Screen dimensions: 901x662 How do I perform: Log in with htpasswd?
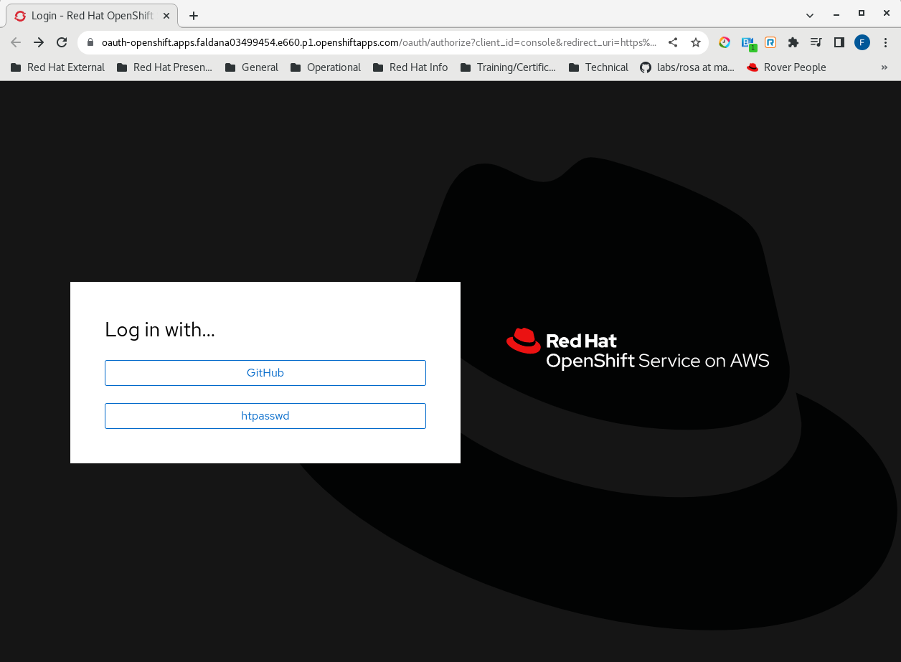point(265,415)
